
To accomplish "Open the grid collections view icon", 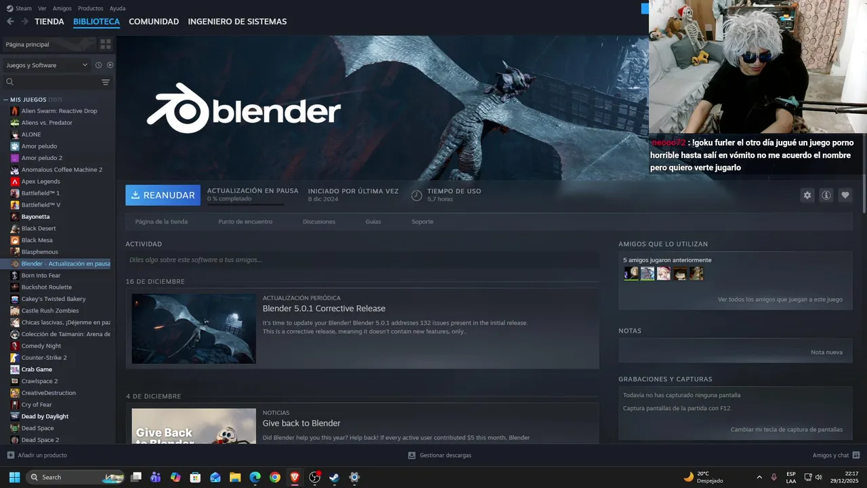I will (x=106, y=44).
